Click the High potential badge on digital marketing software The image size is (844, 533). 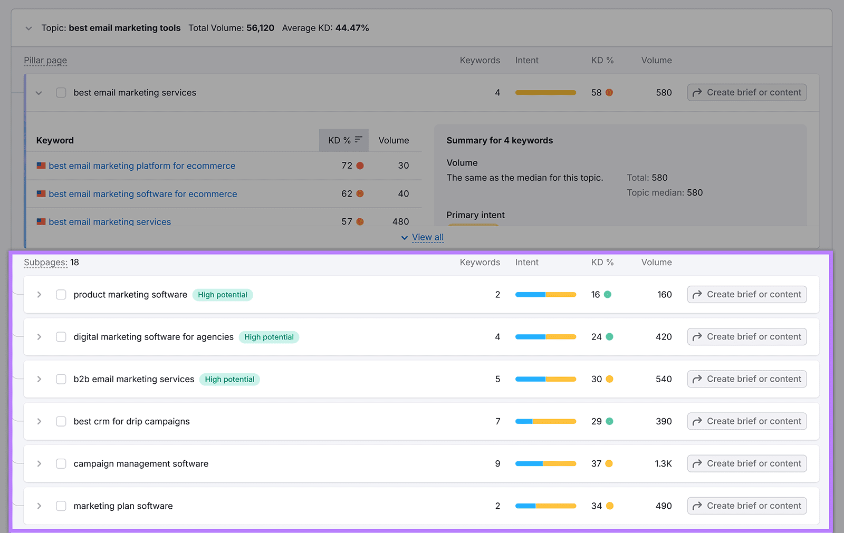[269, 337]
